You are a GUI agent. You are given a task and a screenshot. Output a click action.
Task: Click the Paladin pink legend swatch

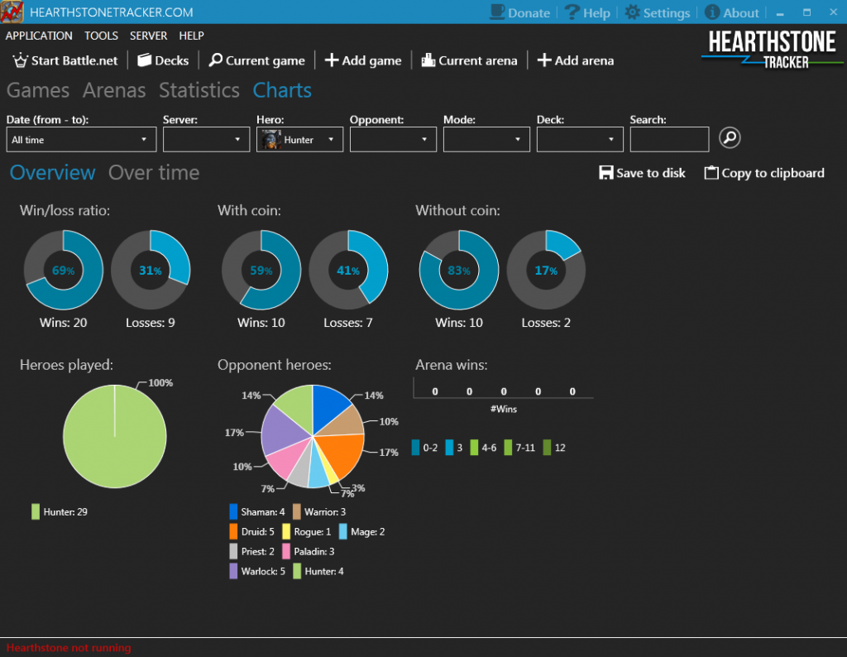(x=286, y=551)
